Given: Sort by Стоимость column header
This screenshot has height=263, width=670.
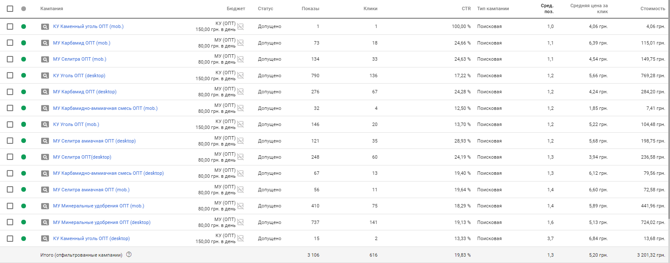Looking at the screenshot, I should [653, 8].
